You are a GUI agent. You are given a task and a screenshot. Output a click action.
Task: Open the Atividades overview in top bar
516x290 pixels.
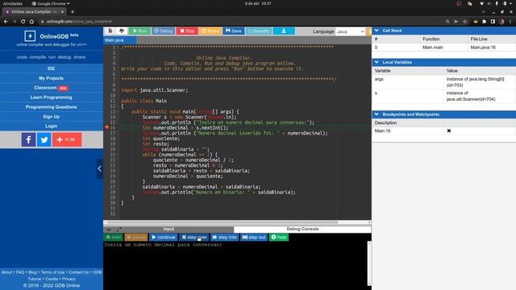tap(13, 3)
